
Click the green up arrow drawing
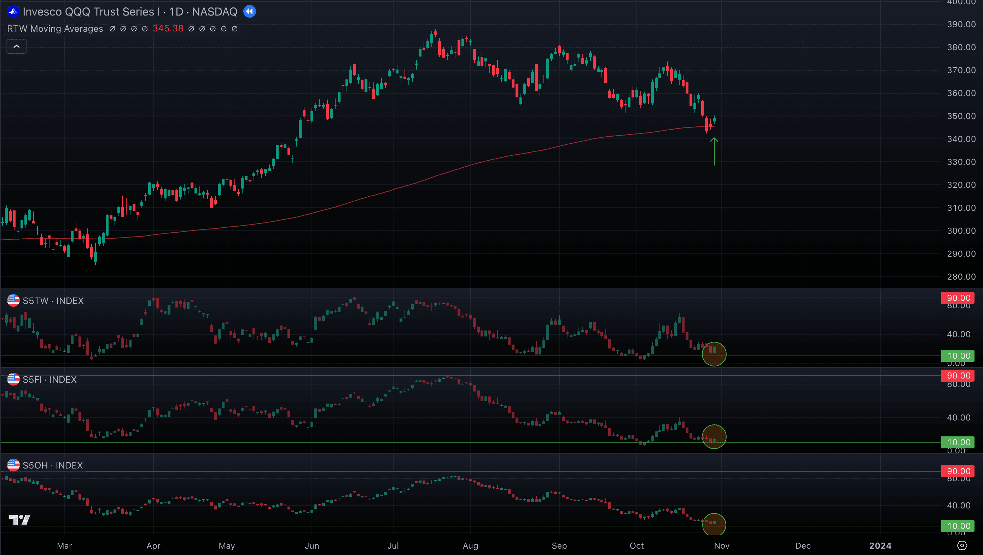point(714,151)
